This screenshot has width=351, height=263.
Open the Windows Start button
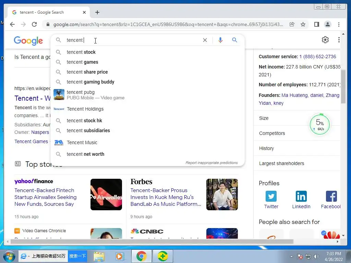click(x=9, y=256)
